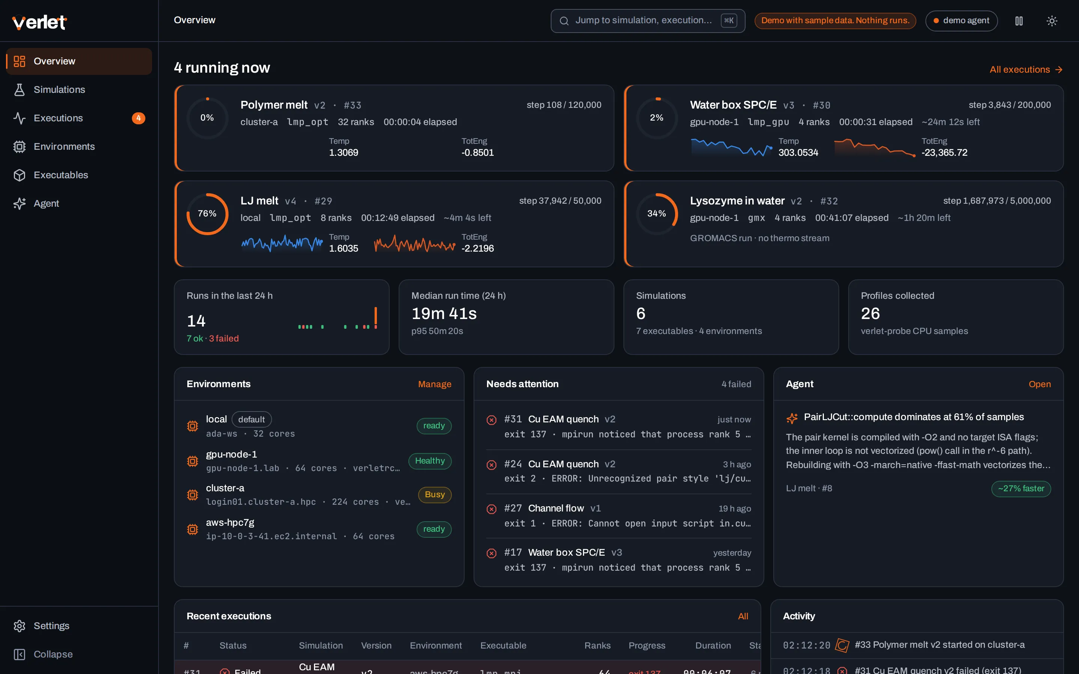Click the Duration column header
This screenshot has height=674, width=1079.
point(713,646)
